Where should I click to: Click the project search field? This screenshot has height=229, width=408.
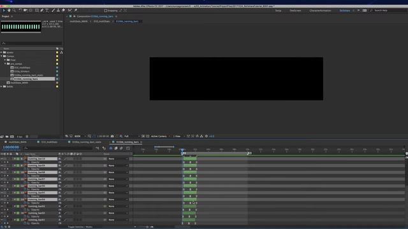point(31,43)
